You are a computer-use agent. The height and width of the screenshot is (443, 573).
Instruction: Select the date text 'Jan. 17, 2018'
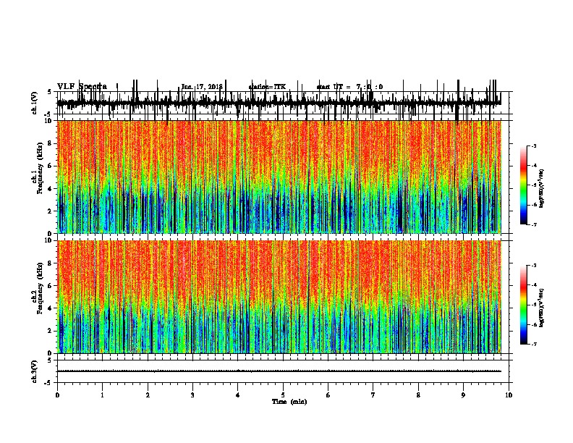point(202,87)
